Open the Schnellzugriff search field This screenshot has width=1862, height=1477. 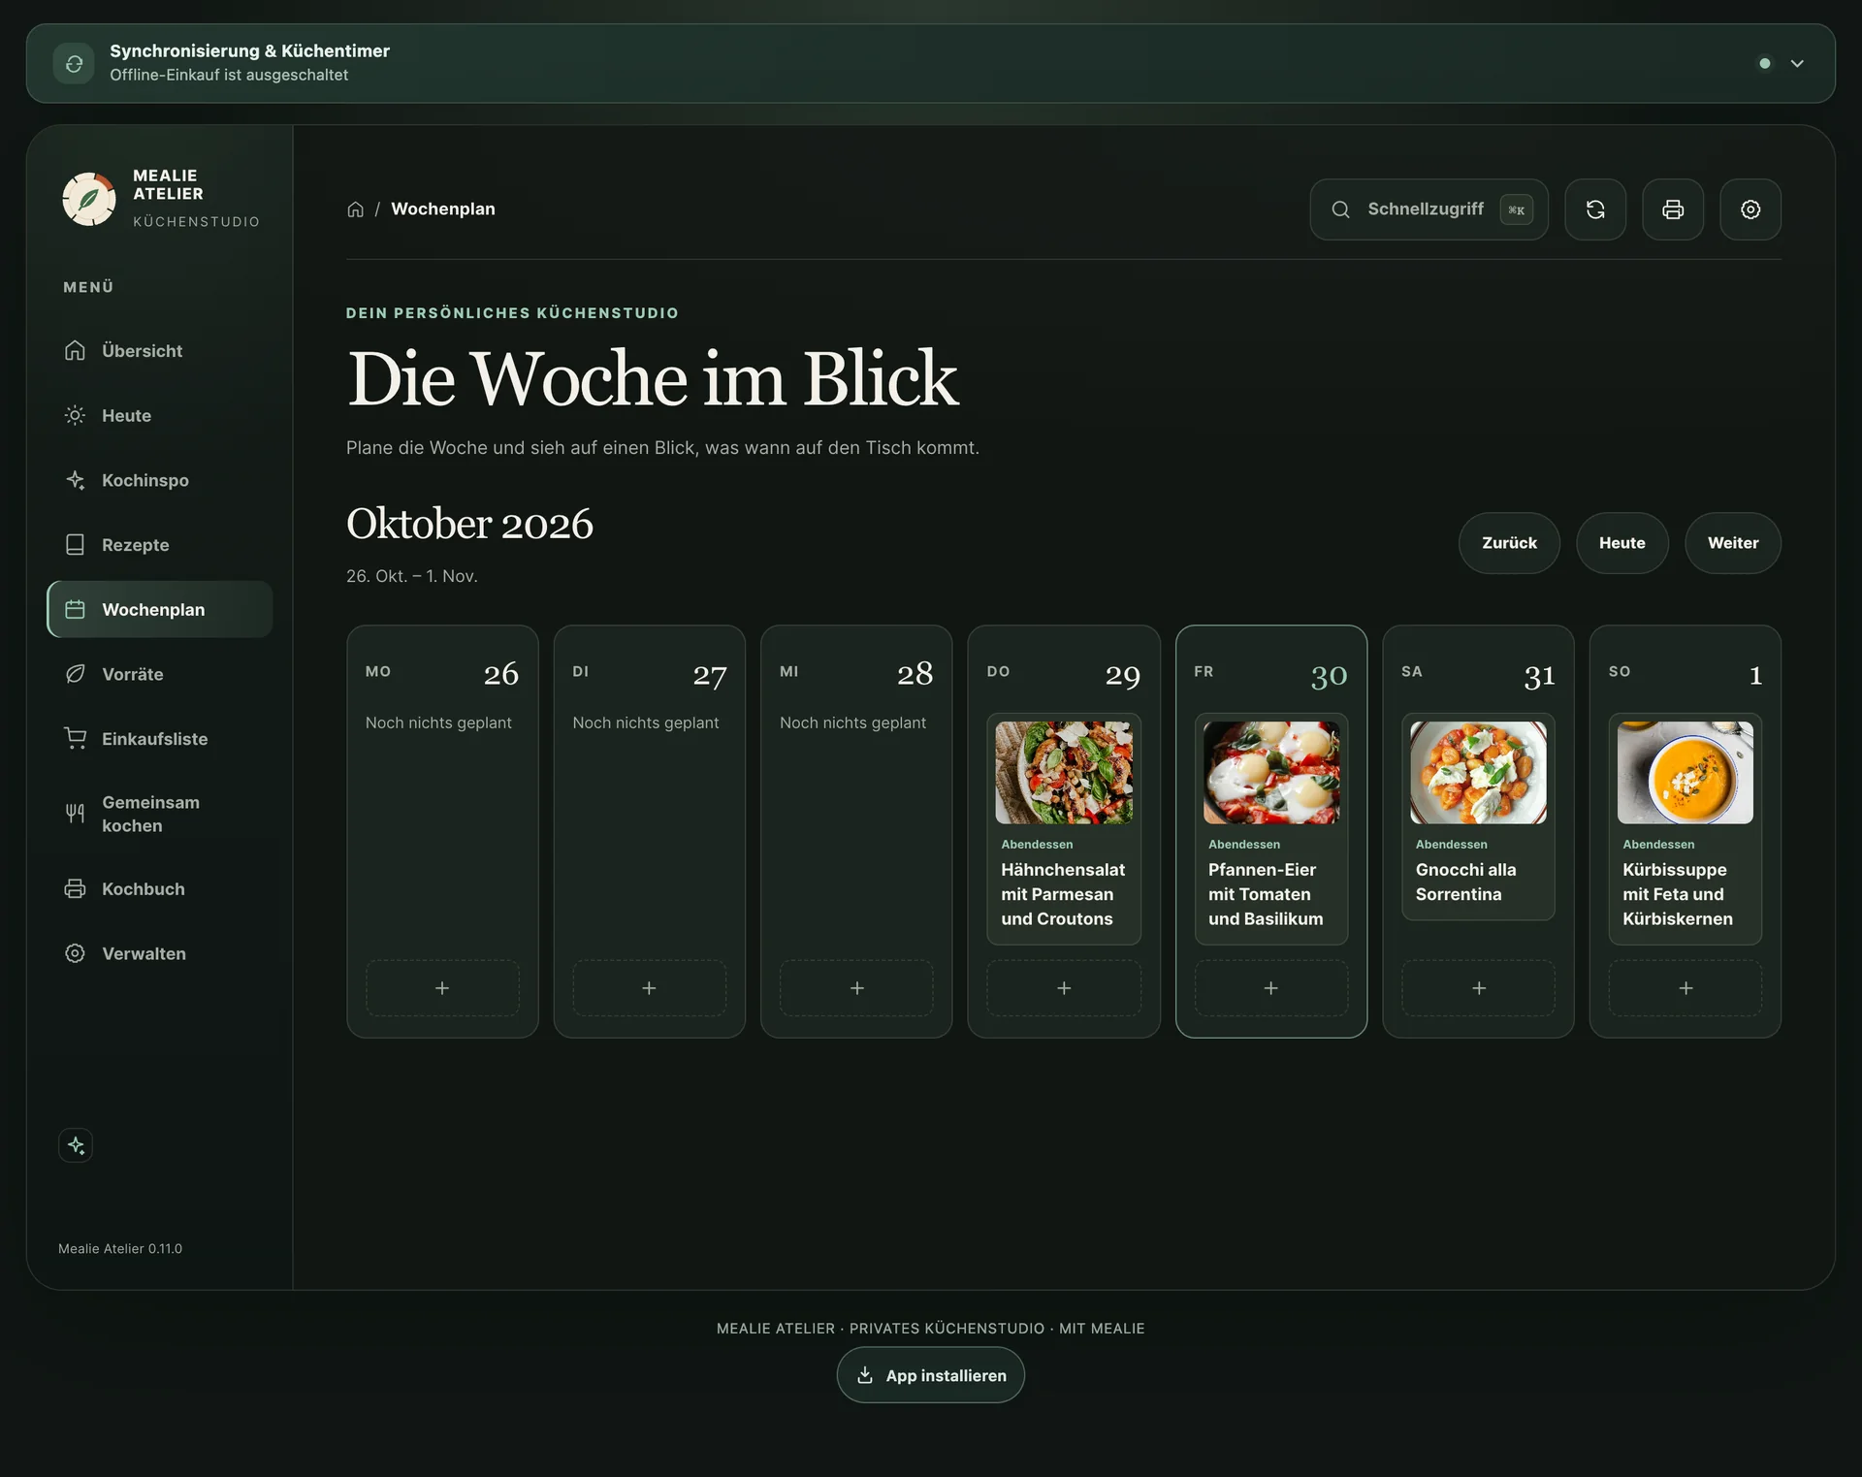1429,209
